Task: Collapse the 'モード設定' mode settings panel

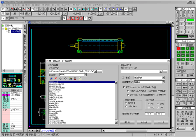Action: 177,80
